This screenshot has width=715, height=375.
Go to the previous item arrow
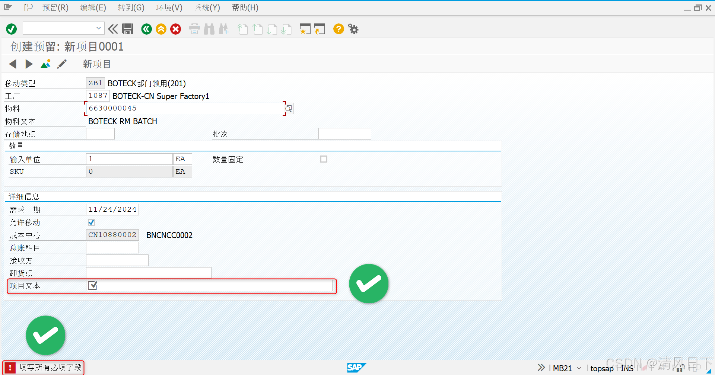(13, 64)
